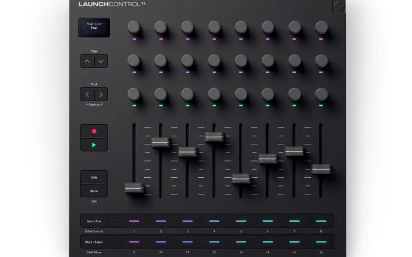The image size is (412, 257).
Task: Click the third green-lit knob in the third row
Action: (x=187, y=94)
